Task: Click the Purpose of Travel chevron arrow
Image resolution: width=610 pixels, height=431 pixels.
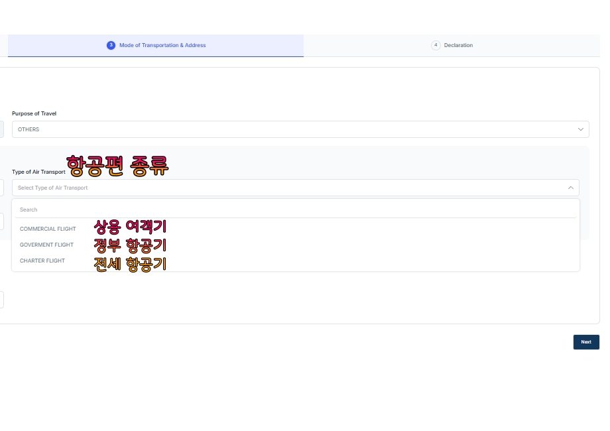Action: click(x=580, y=129)
